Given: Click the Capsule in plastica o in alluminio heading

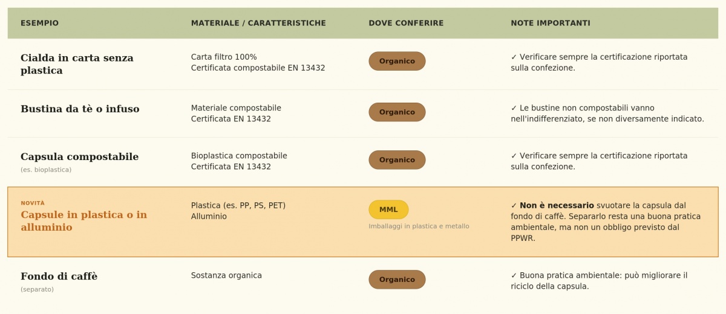Looking at the screenshot, I should [83, 221].
